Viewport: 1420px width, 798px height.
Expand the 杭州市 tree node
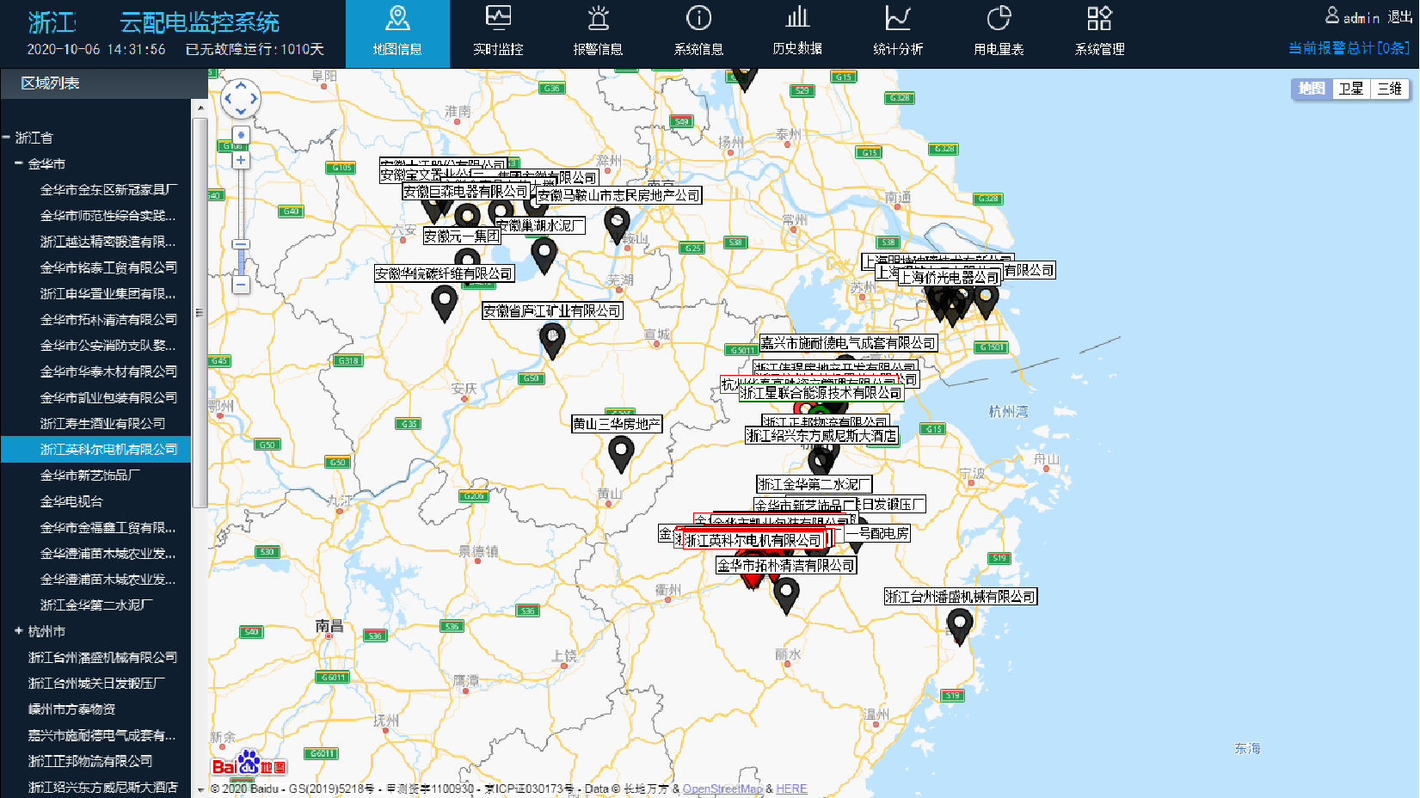point(19,631)
